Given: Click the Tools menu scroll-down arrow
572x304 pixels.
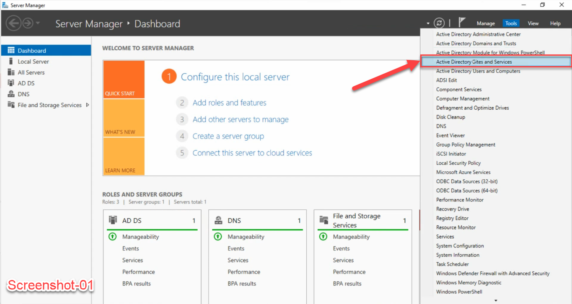Looking at the screenshot, I should pos(496,300).
